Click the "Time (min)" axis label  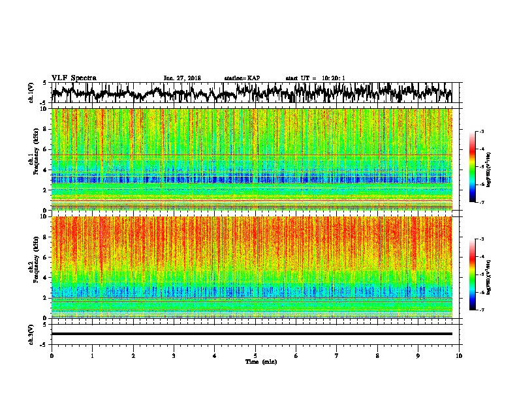click(x=261, y=362)
